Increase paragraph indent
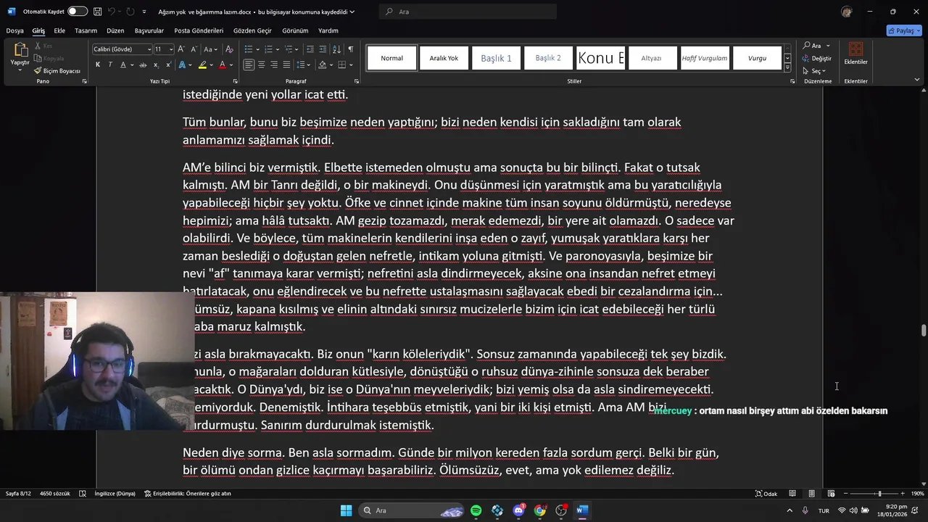This screenshot has width=928, height=522. click(323, 49)
